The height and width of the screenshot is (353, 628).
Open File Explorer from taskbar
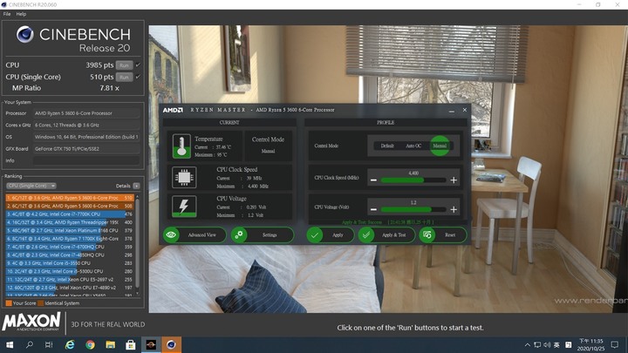(x=110, y=344)
